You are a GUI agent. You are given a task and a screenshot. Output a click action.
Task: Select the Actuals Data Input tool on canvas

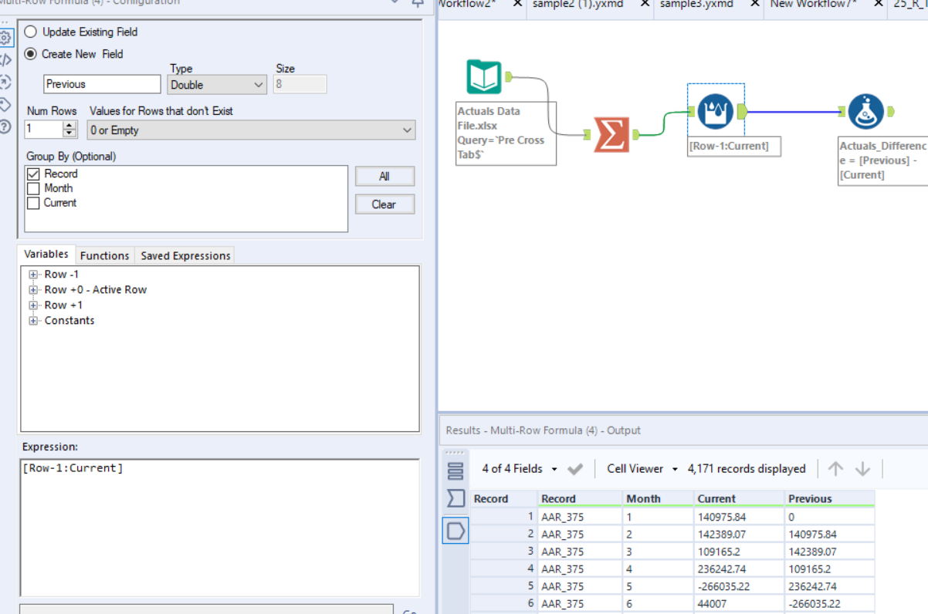click(x=484, y=77)
